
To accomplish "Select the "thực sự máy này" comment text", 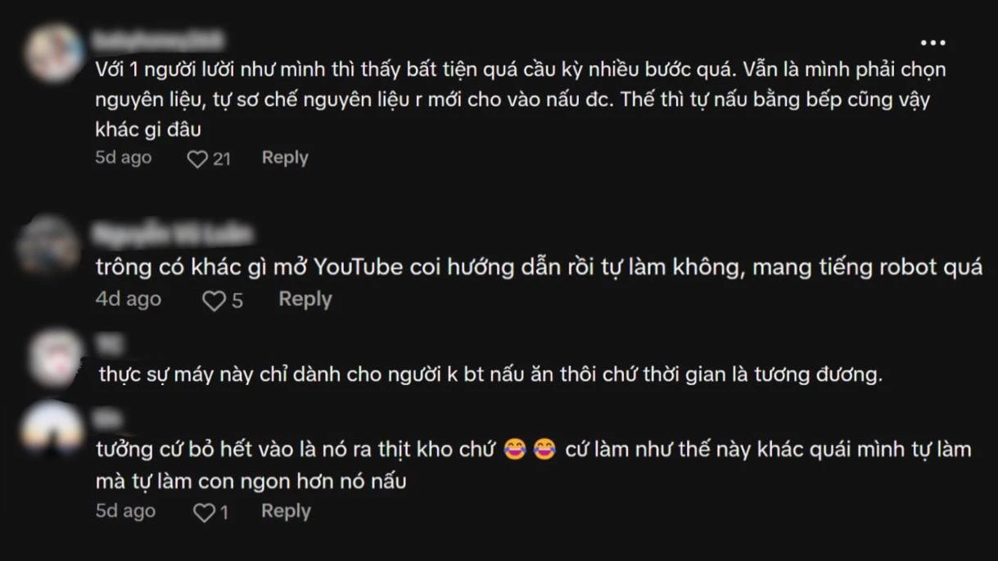I will coord(490,375).
